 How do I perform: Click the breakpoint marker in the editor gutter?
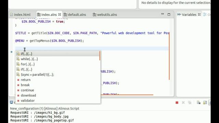[11, 52]
